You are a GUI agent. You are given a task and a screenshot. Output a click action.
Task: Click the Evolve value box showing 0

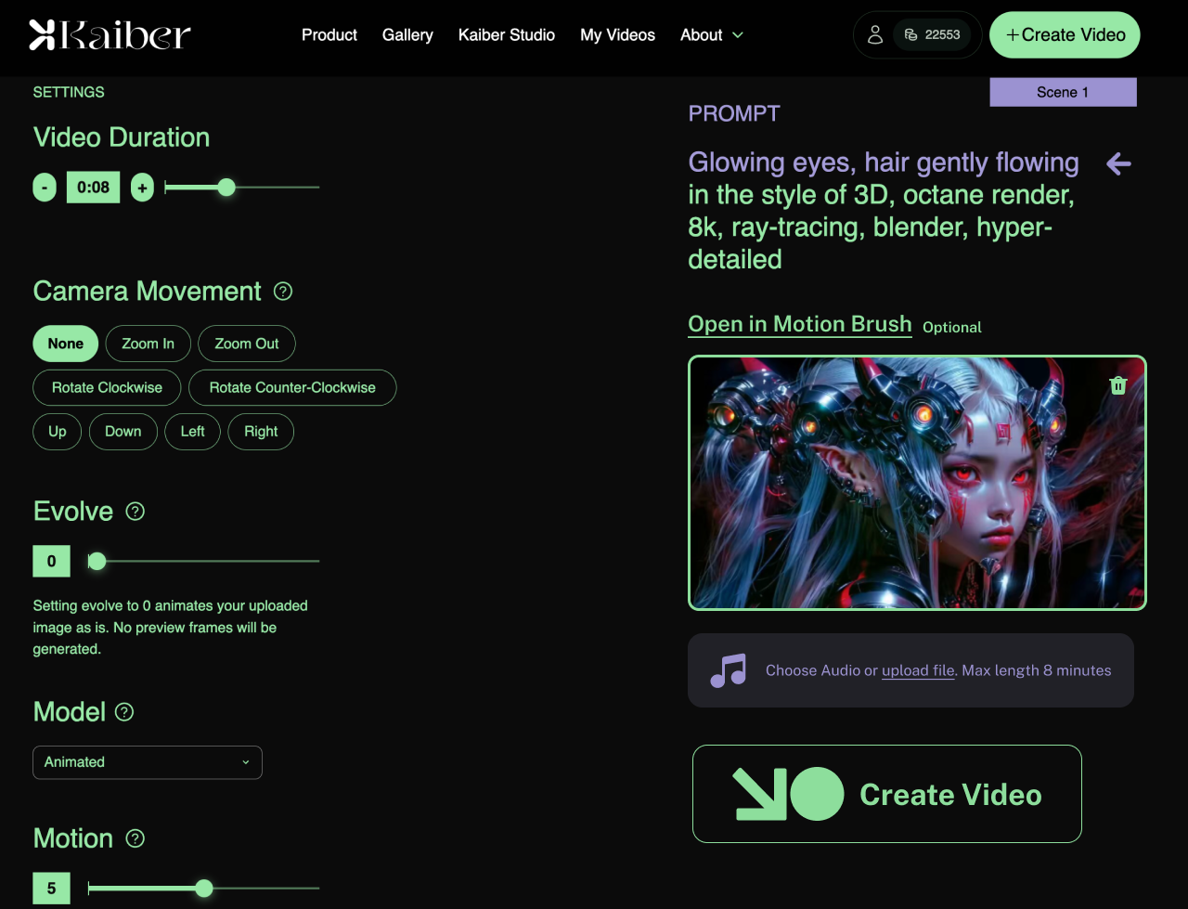pos(52,561)
